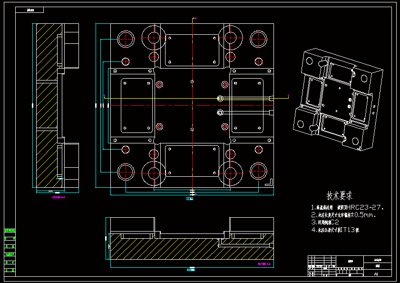Select the magenta SECTION A-A label
The height and width of the screenshot is (283, 400).
tap(264, 263)
